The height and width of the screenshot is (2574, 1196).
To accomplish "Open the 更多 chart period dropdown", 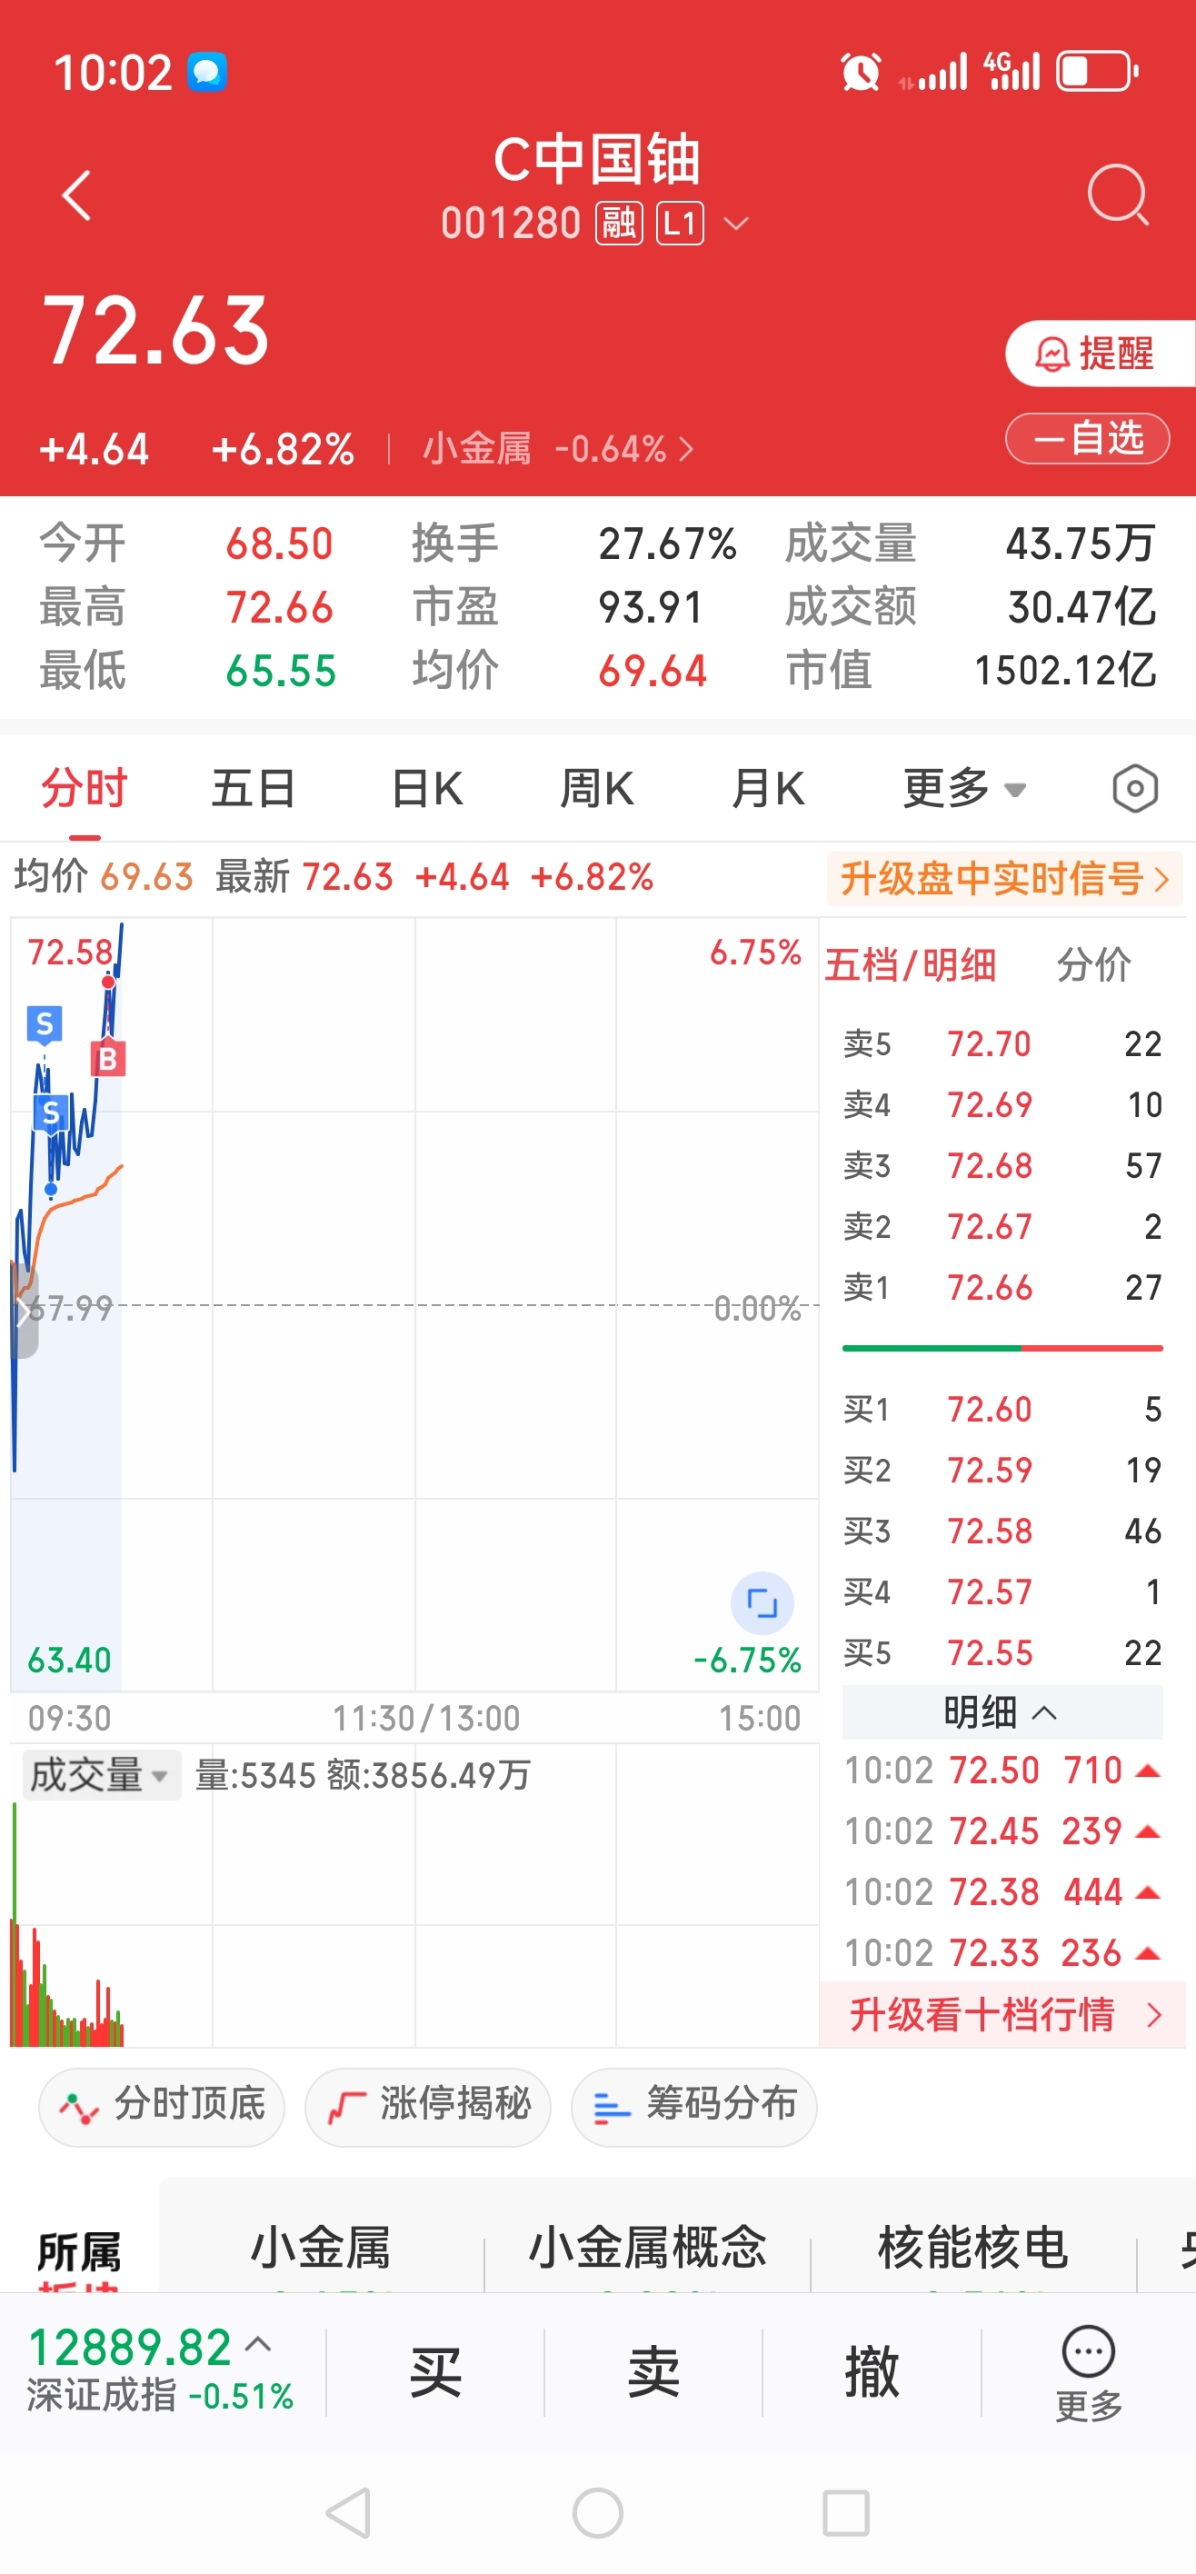I will pos(964,788).
